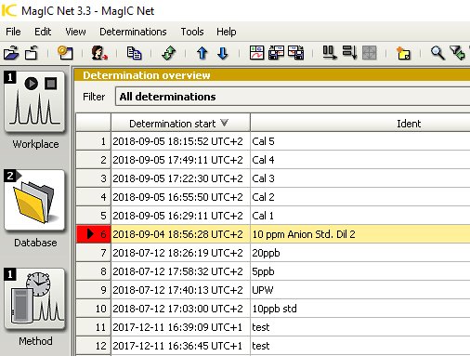Click the green refresh arrows icon
Image resolution: width=470 pixels, height=356 pixels.
click(169, 53)
